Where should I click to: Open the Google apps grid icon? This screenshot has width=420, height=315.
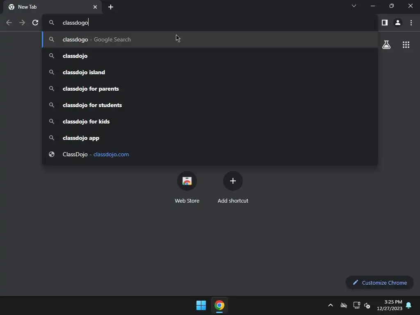[x=406, y=45]
